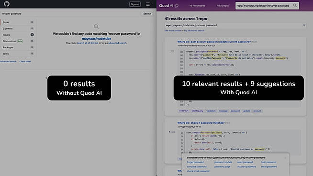The width and height of the screenshot is (313, 176).
Task: Clear the repo query with the X icon
Action: 304,25
